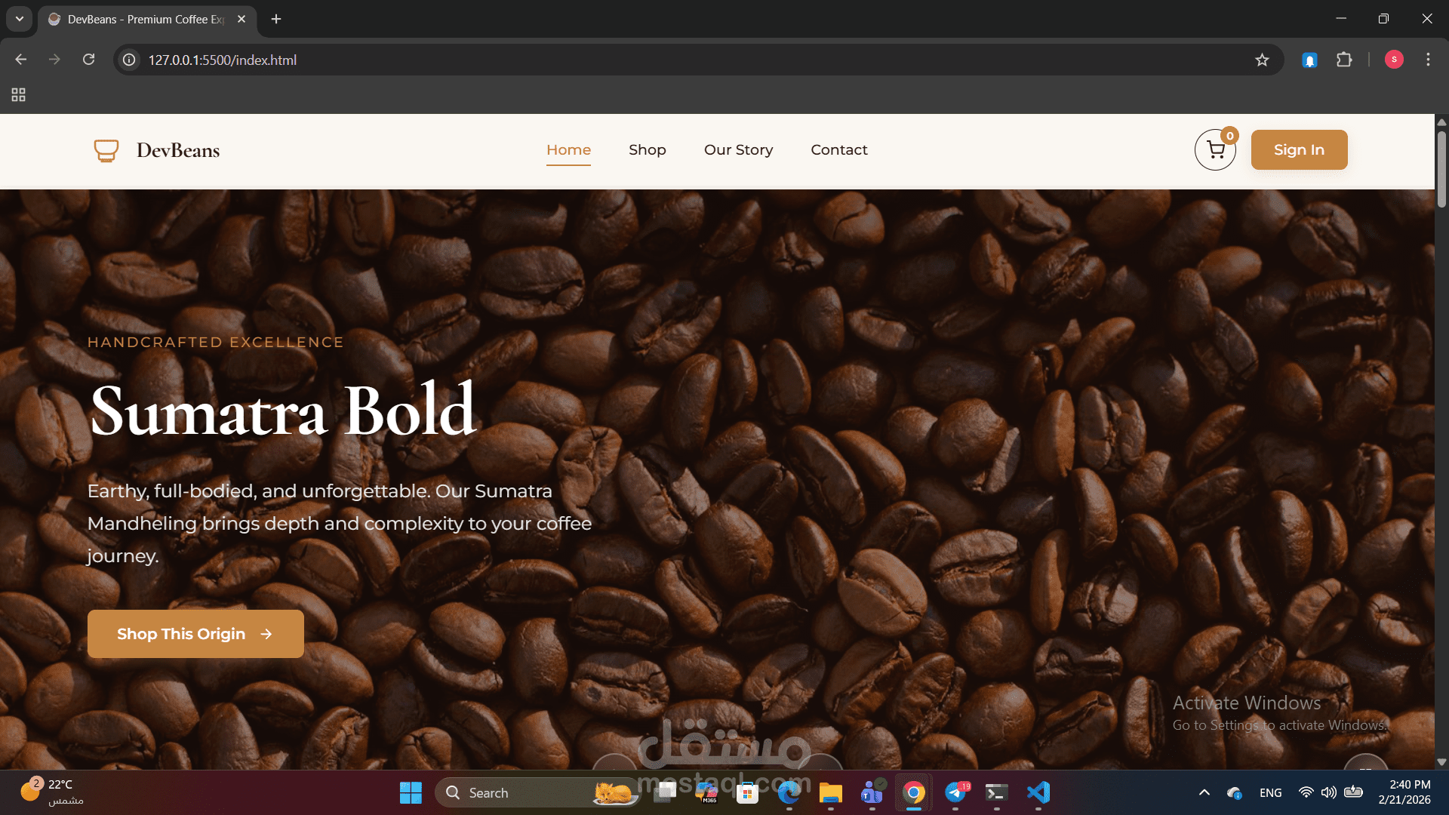Open Visual Studio Code from taskbar

(x=1038, y=792)
